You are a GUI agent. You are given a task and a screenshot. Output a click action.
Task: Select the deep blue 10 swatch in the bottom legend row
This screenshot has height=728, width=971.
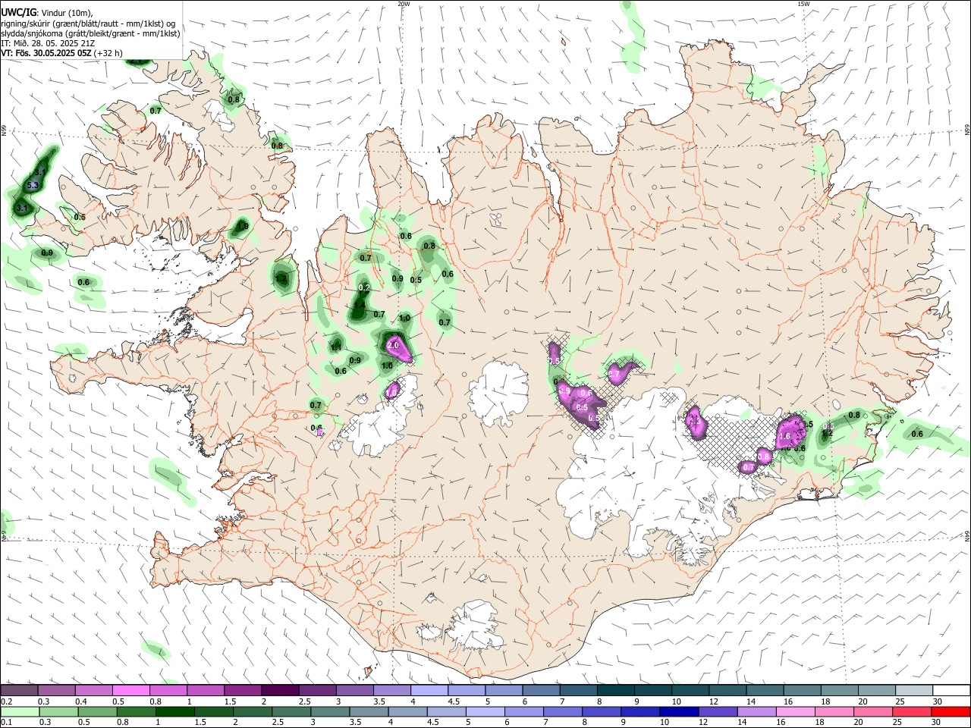click(x=679, y=711)
